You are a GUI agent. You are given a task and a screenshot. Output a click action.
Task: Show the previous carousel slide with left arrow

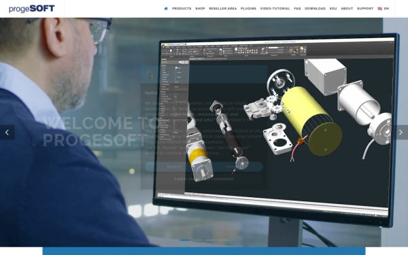click(7, 133)
